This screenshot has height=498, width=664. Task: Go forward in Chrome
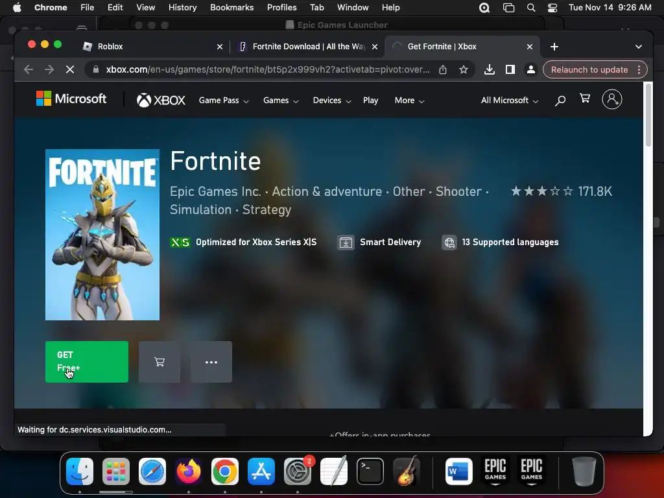[x=49, y=69]
